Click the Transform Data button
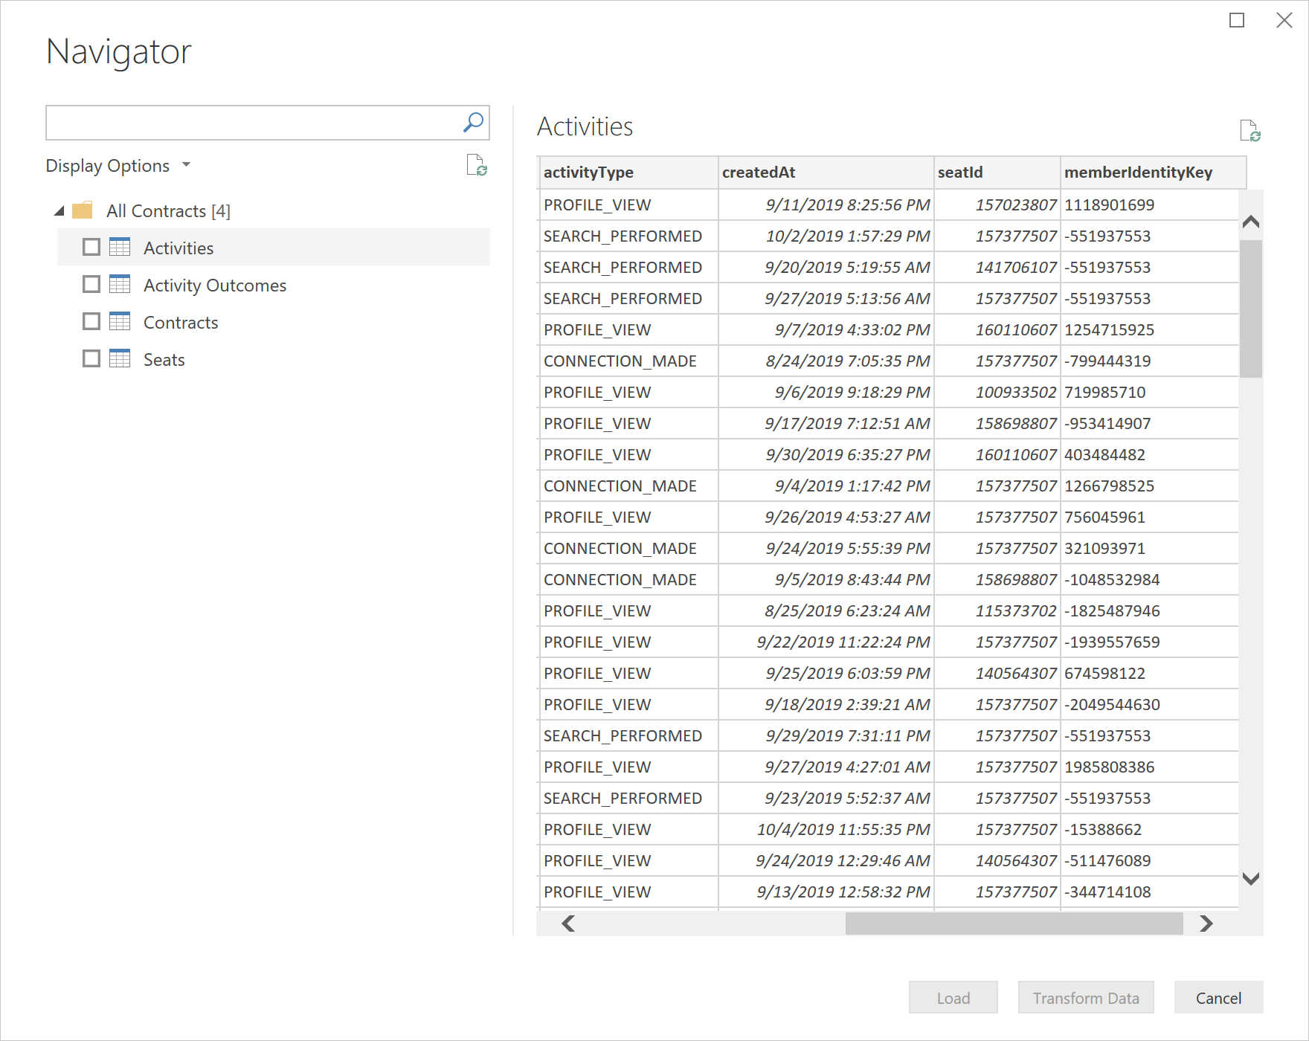This screenshot has width=1309, height=1041. tap(1085, 998)
